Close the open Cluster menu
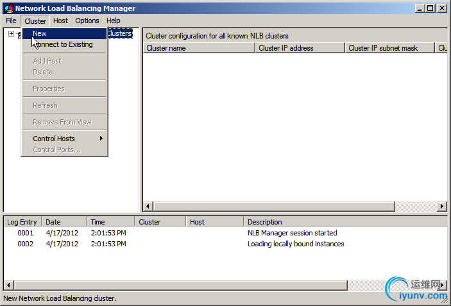This screenshot has height=306, width=451. click(x=35, y=21)
